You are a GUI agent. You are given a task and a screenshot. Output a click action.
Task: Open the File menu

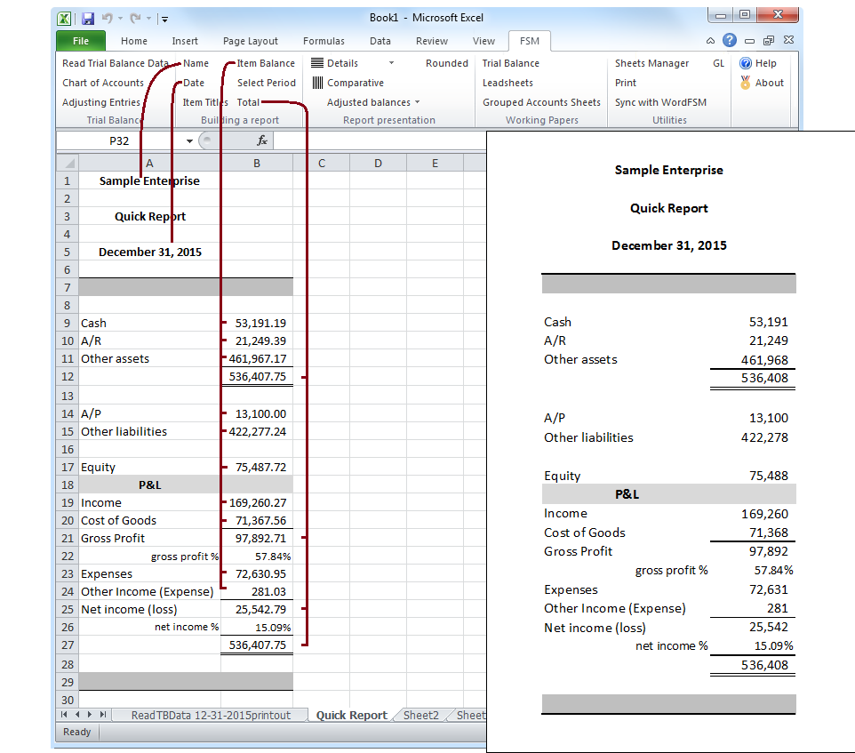(80, 40)
